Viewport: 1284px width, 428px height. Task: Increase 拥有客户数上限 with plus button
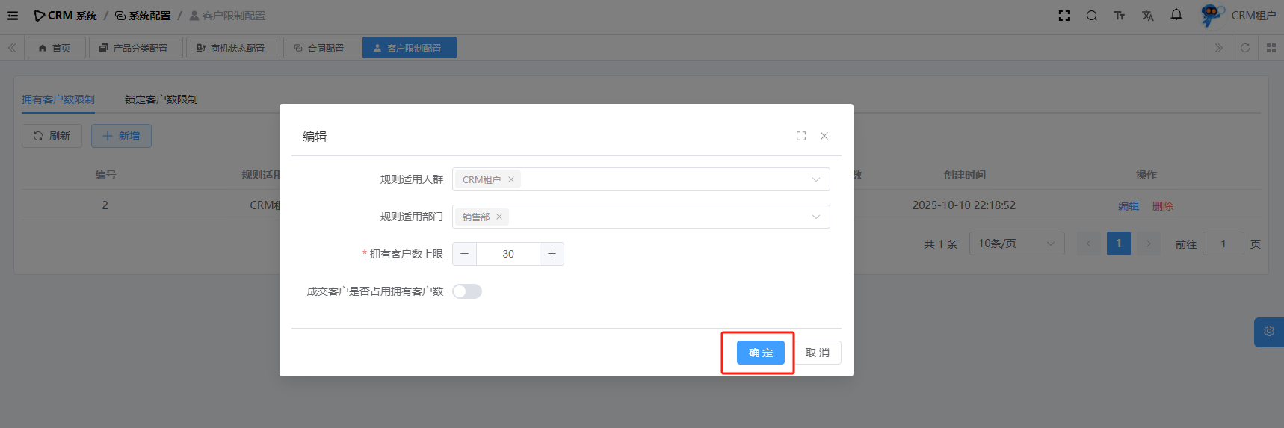click(x=552, y=254)
